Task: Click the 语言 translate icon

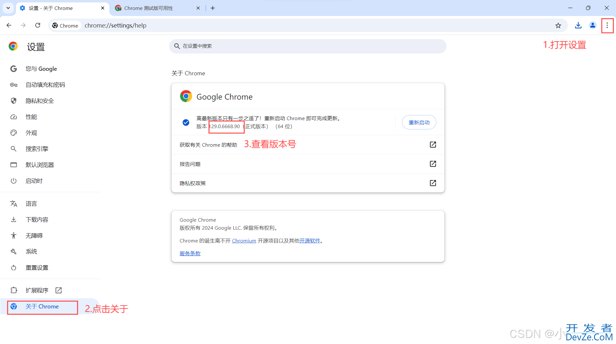Action: click(13, 204)
